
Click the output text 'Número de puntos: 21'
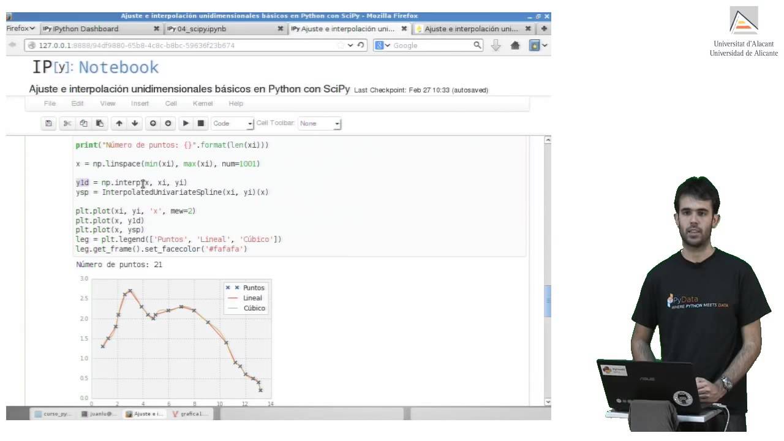pos(119,265)
